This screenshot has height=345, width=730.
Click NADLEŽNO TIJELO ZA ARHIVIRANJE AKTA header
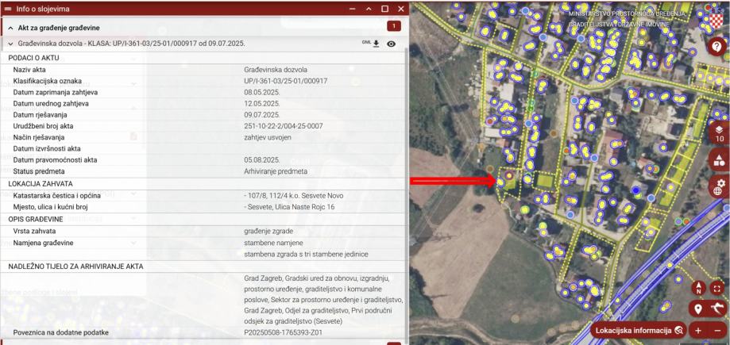pos(76,266)
